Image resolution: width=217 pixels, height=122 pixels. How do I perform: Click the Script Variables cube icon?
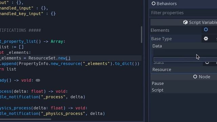(185, 22)
